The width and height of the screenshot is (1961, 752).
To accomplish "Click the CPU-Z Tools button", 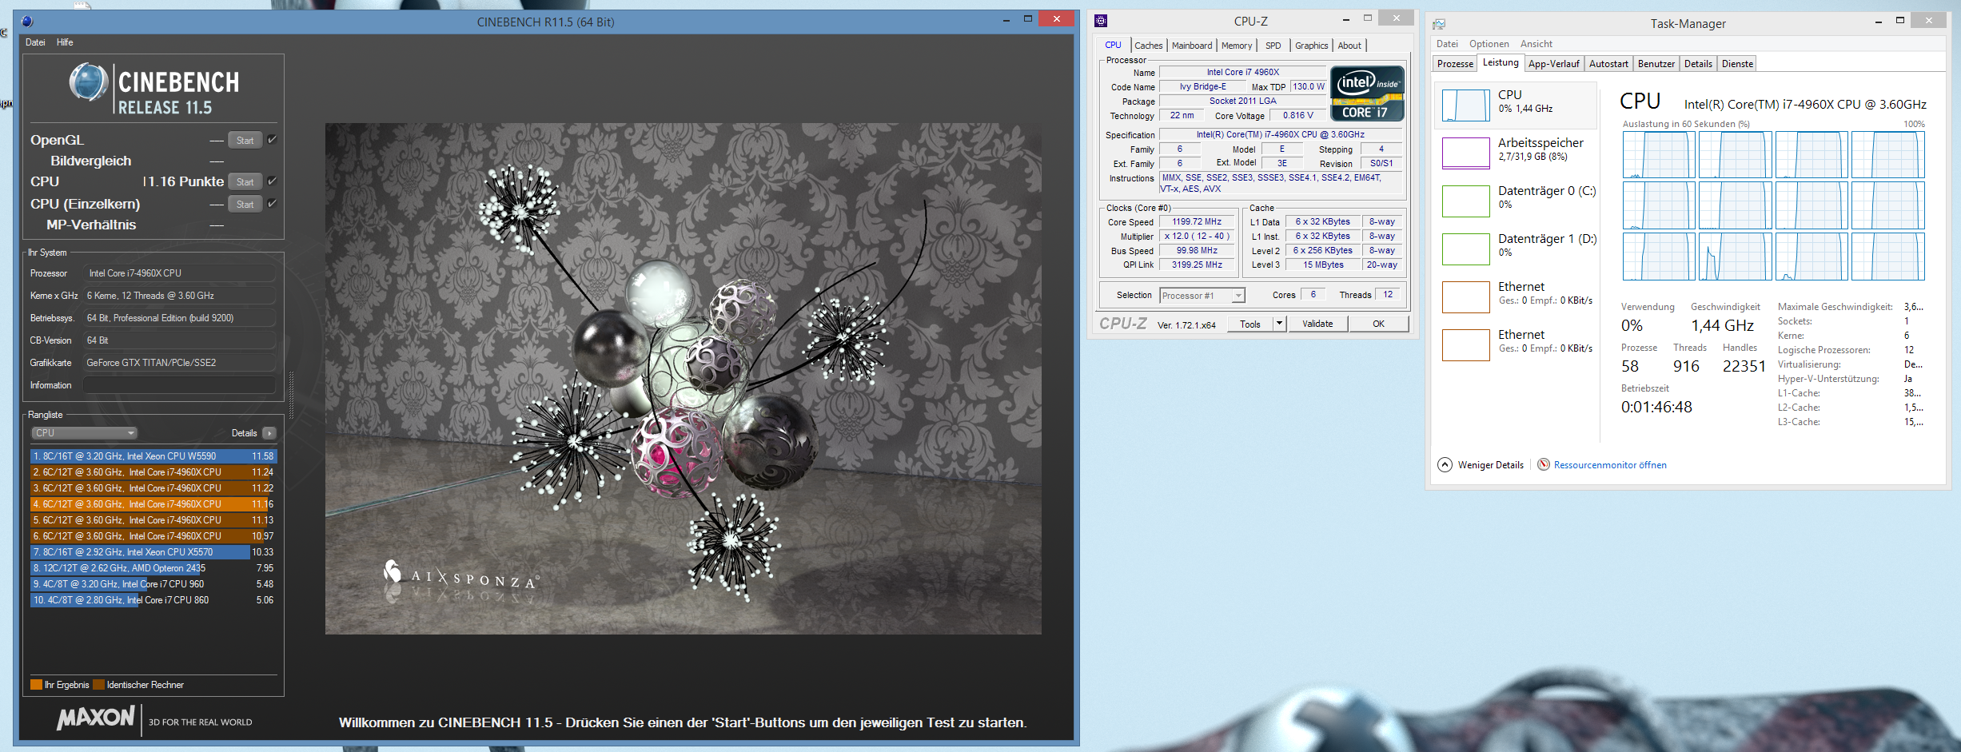I will point(1250,324).
